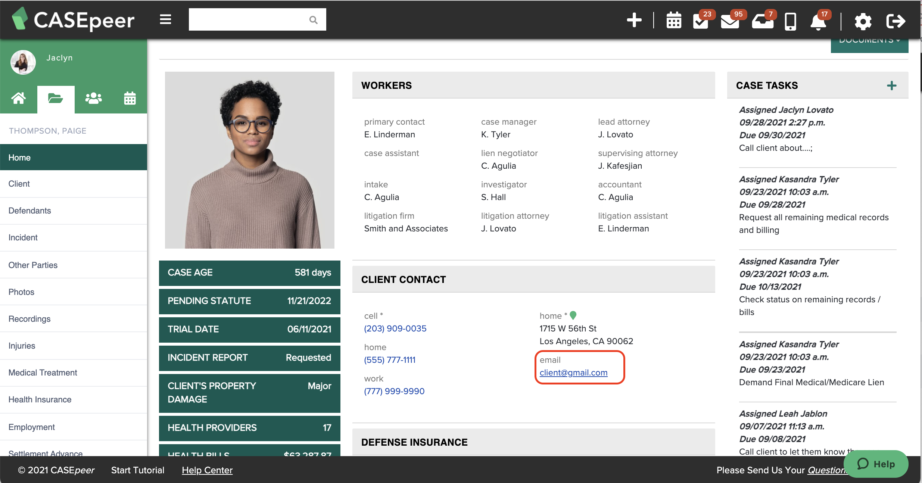The image size is (922, 483).
Task: Click the INCIDENT REPORT Requested tile
Action: tap(249, 358)
